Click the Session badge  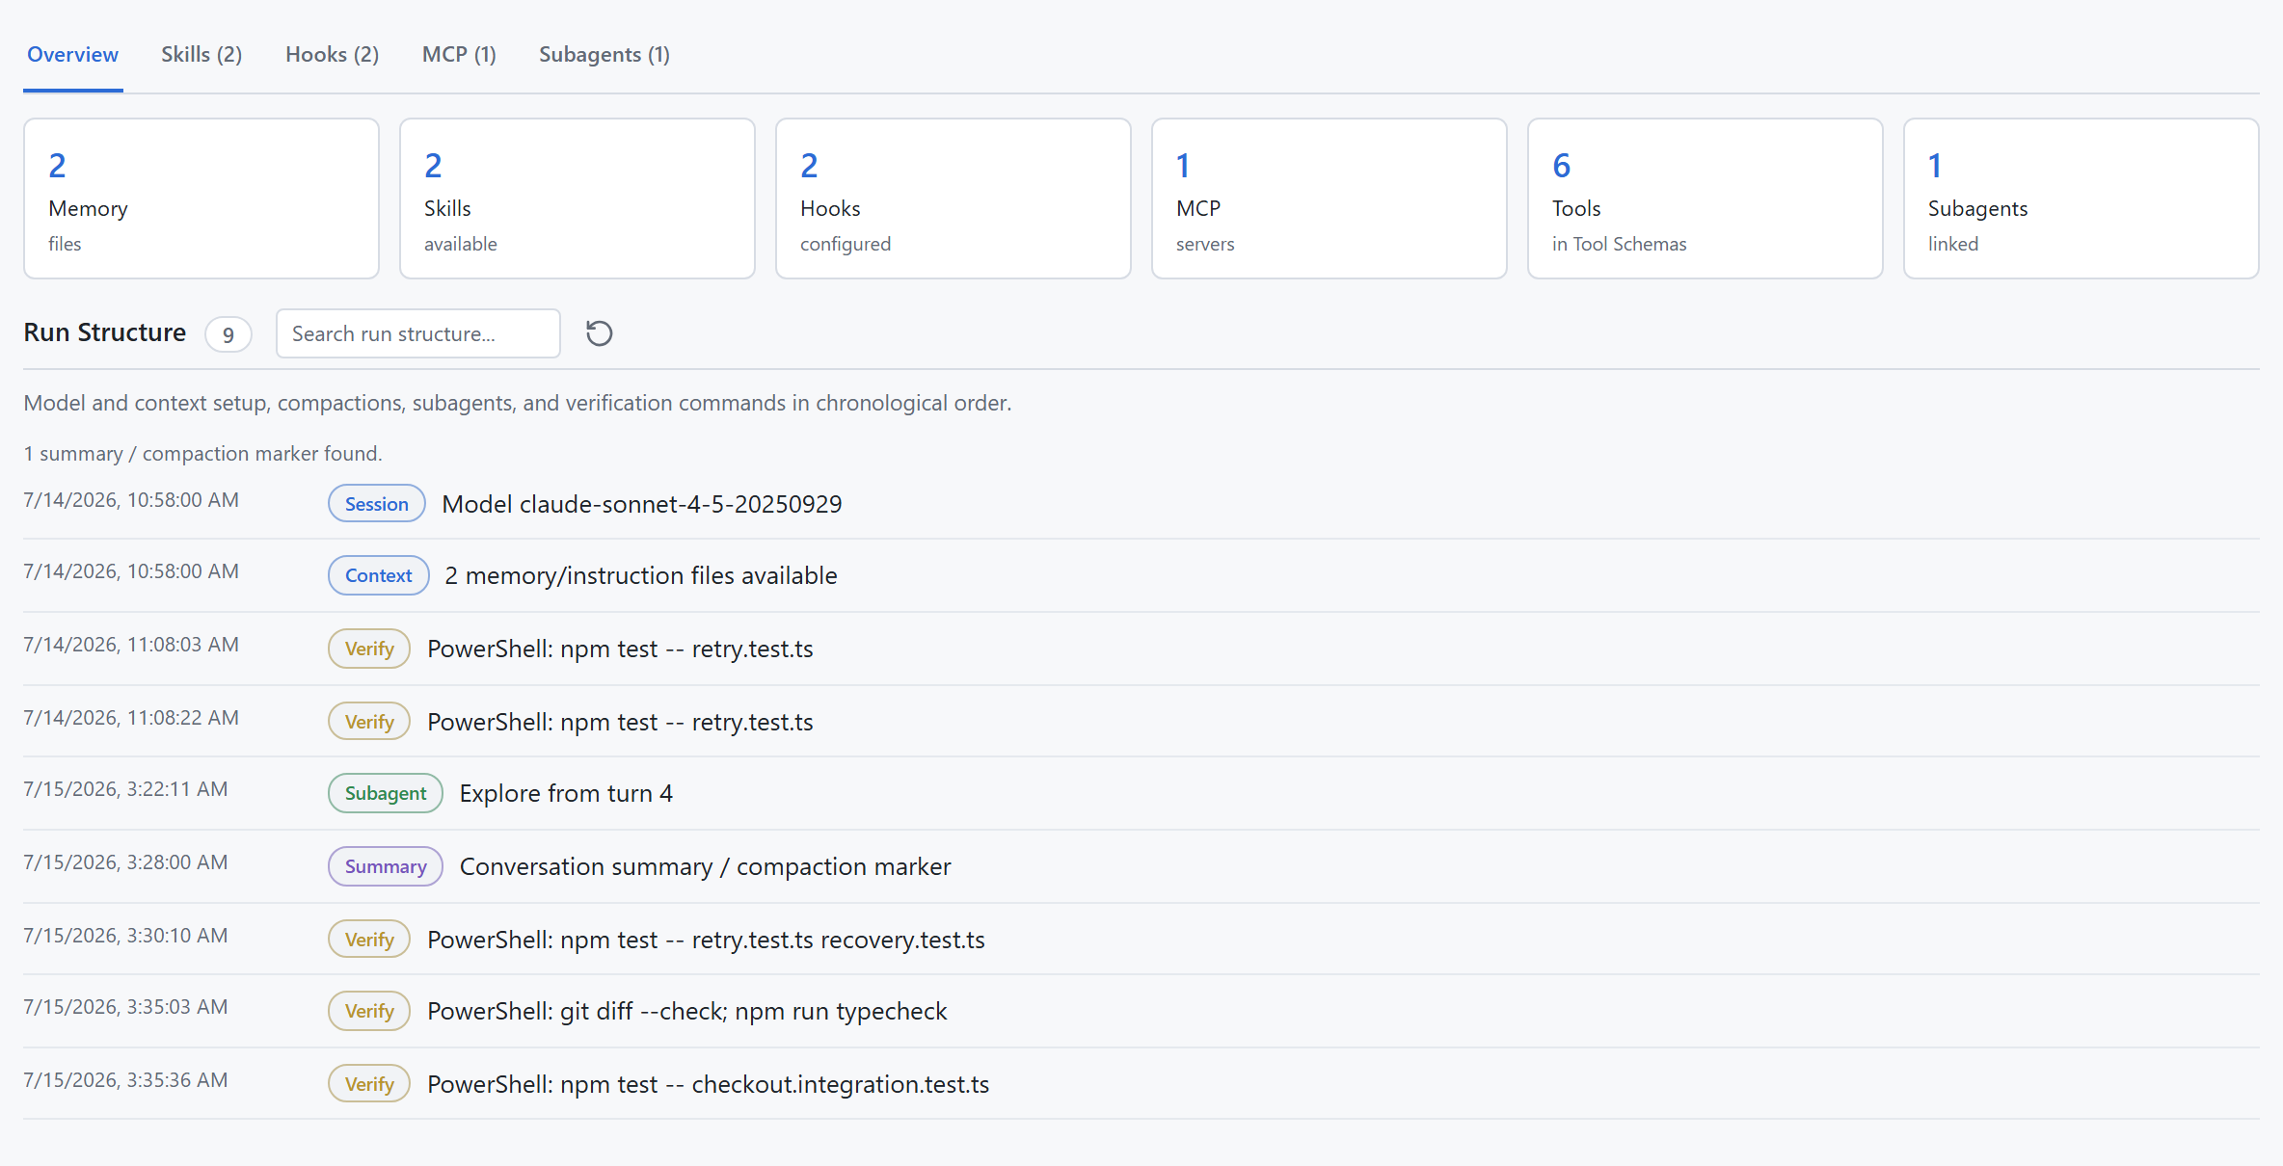click(377, 504)
